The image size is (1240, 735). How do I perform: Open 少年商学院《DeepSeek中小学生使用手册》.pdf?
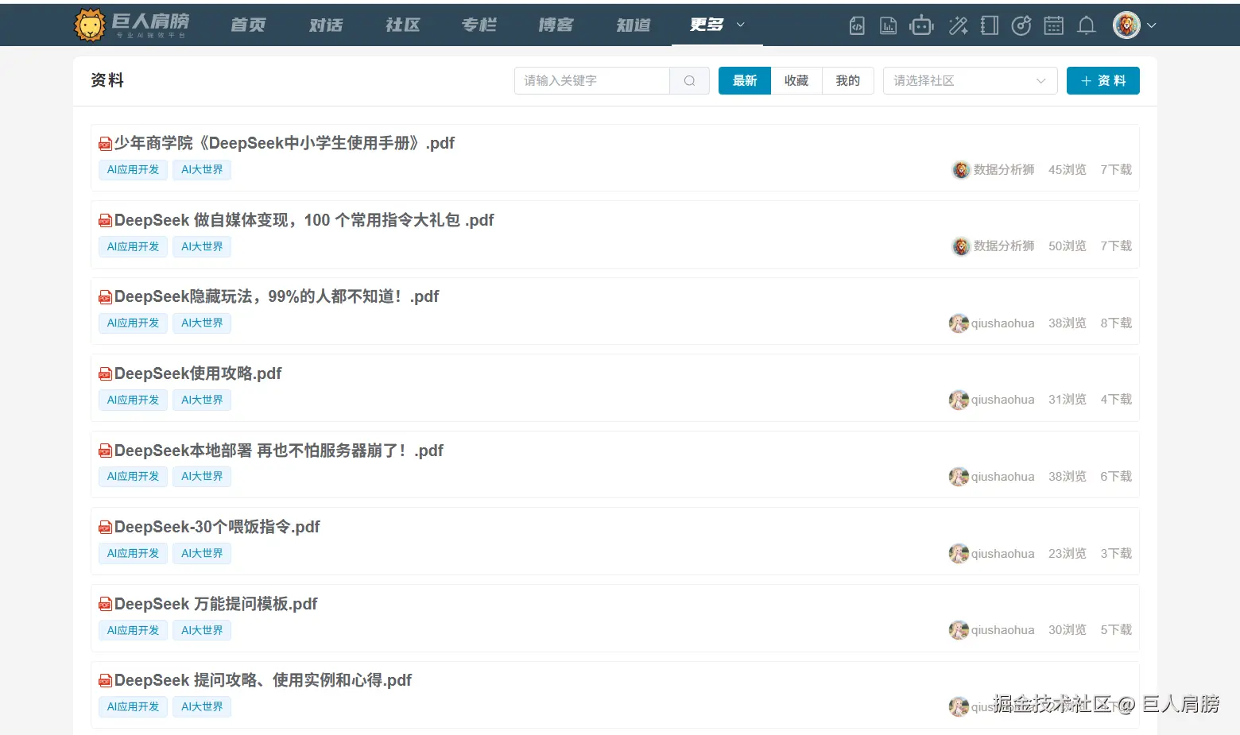tap(285, 143)
